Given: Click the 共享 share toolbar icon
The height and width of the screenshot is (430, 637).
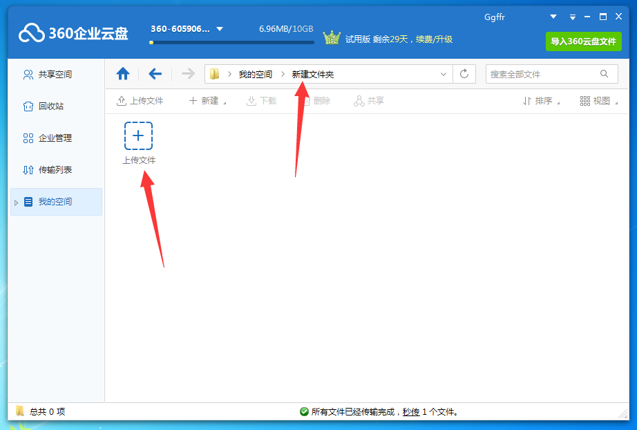Looking at the screenshot, I should [x=371, y=100].
